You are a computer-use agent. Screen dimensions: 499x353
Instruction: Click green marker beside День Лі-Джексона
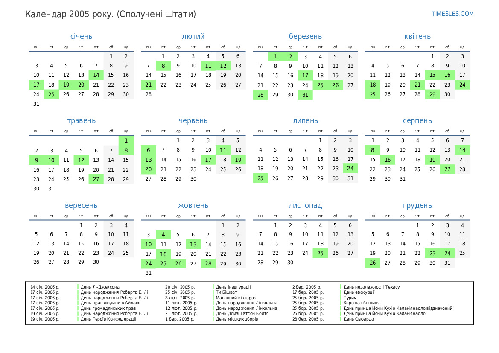(x=78, y=287)
